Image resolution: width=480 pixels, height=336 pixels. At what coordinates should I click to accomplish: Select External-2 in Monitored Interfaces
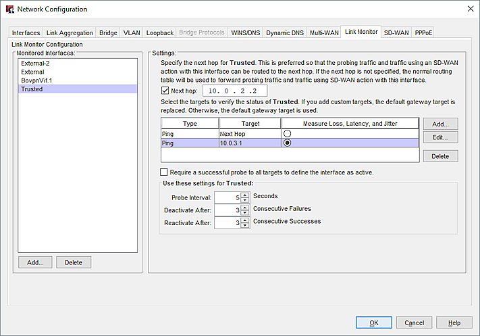click(x=78, y=64)
